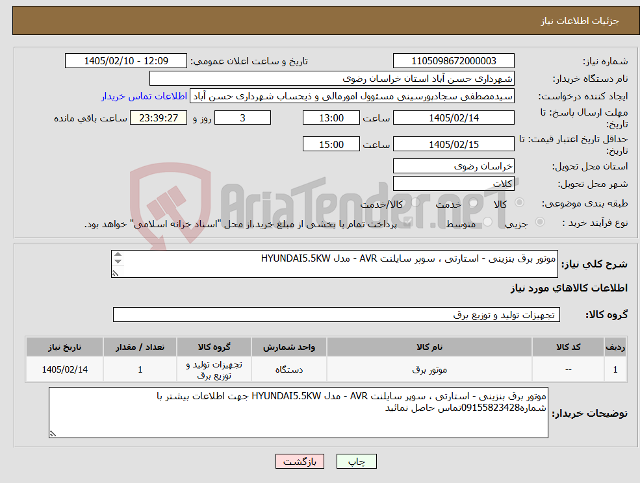The height and width of the screenshot is (483, 640).
Task: Click the واحد شمارش column header
Action: [288, 347]
